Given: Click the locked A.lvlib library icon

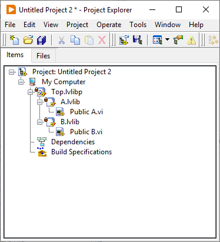Looking at the screenshot, I should (x=50, y=102).
